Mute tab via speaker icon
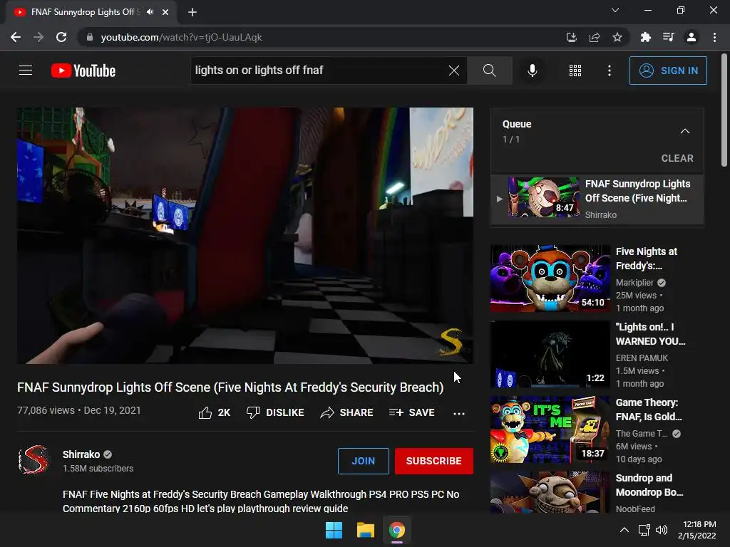 point(150,12)
